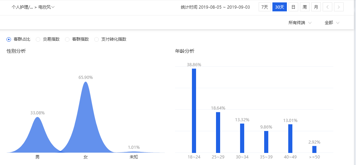Select the 客群指数 radio button
This screenshot has height=165, width=356.
coord(67,39)
